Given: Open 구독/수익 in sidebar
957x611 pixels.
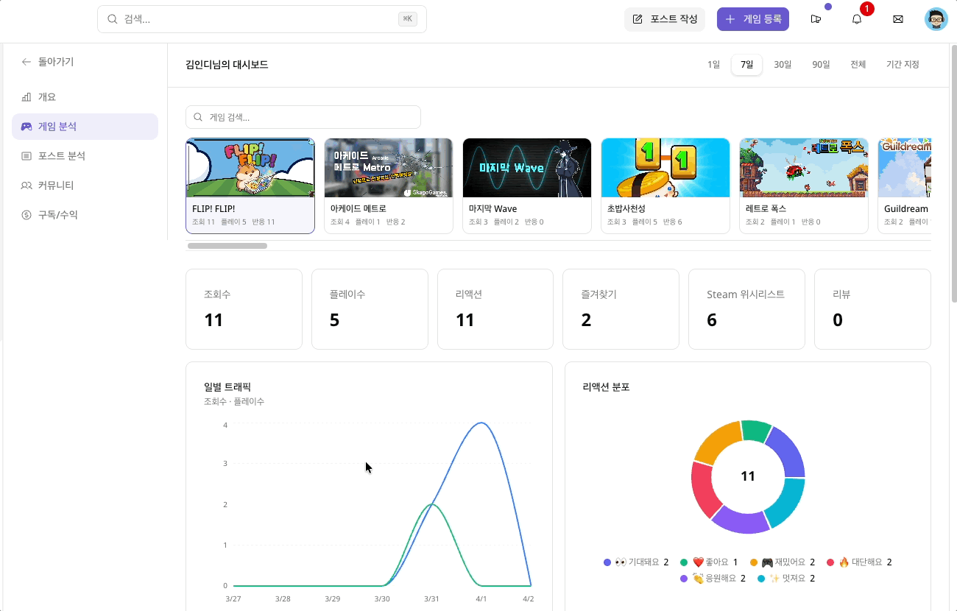Looking at the screenshot, I should 57,215.
